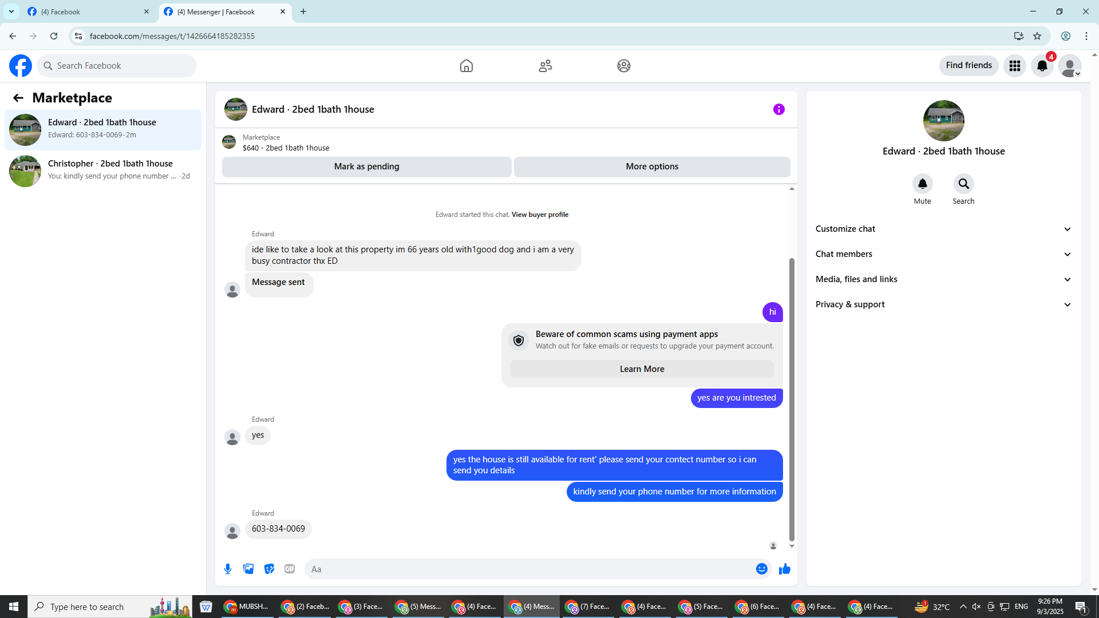Open Edward's large house profile picture
The height and width of the screenshot is (618, 1099).
944,121
